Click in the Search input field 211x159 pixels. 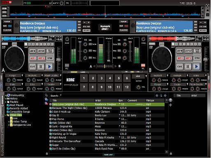[x=107, y=96]
